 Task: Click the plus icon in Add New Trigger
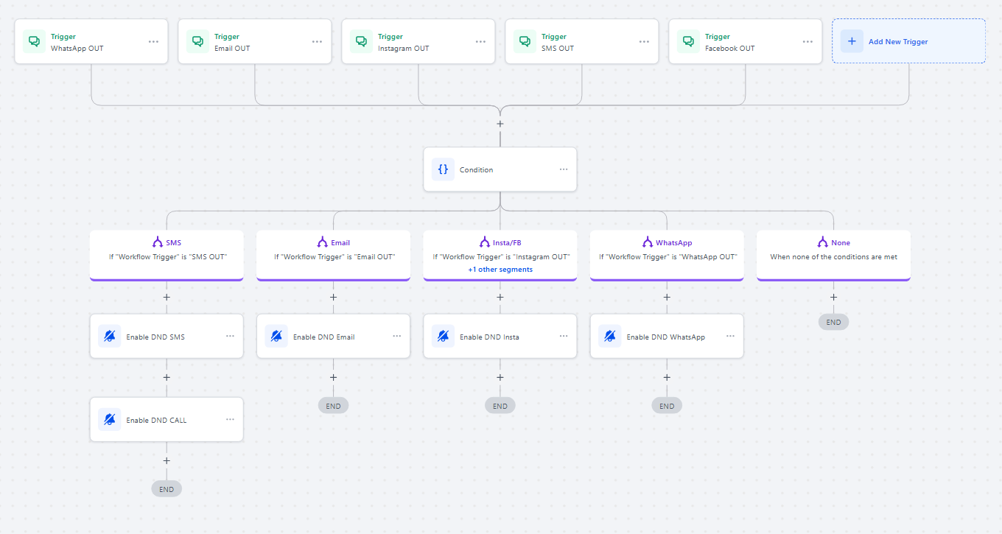852,41
